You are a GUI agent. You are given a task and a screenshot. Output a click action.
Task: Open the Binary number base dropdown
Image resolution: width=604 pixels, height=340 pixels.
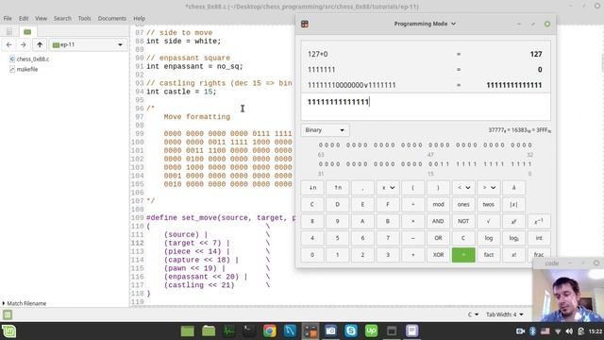pos(325,130)
